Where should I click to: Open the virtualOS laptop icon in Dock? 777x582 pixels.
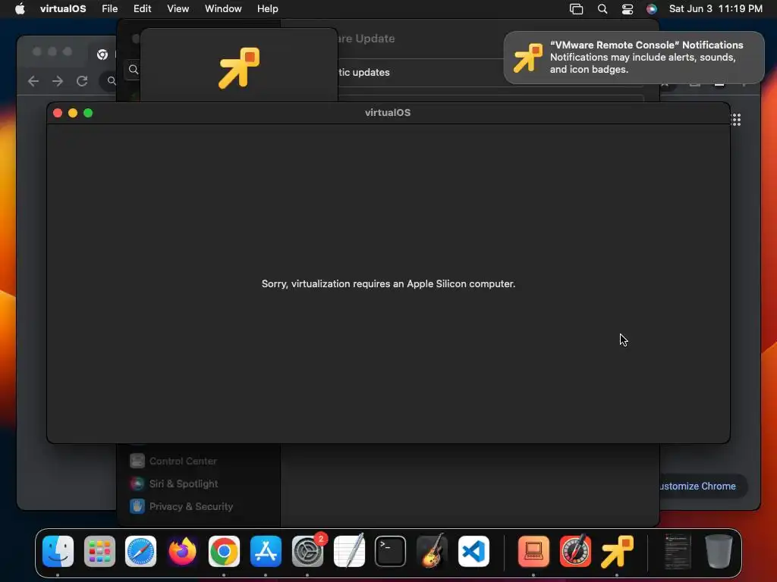point(533,551)
